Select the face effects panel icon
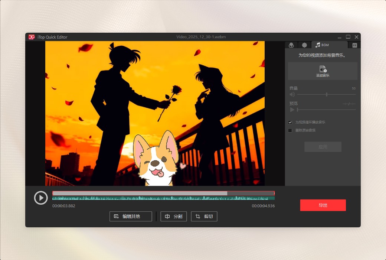Screen dimensions: 386x260 coord(291,45)
